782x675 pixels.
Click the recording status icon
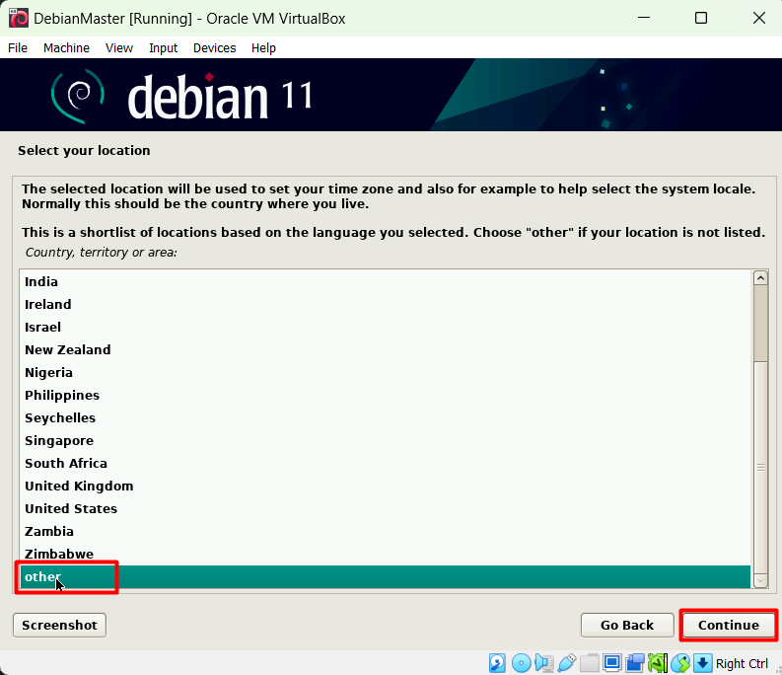pyautogui.click(x=635, y=663)
